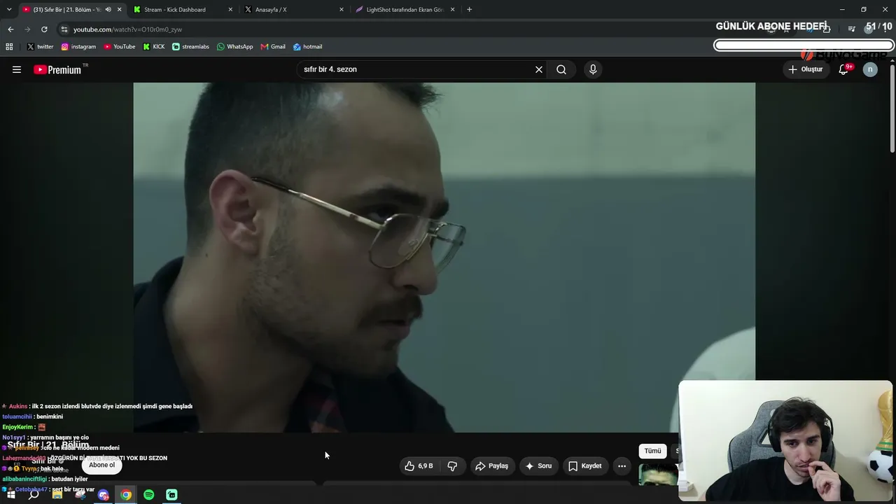Image resolution: width=896 pixels, height=504 pixels.
Task: Open the twitter bookmark
Action: 40,47
